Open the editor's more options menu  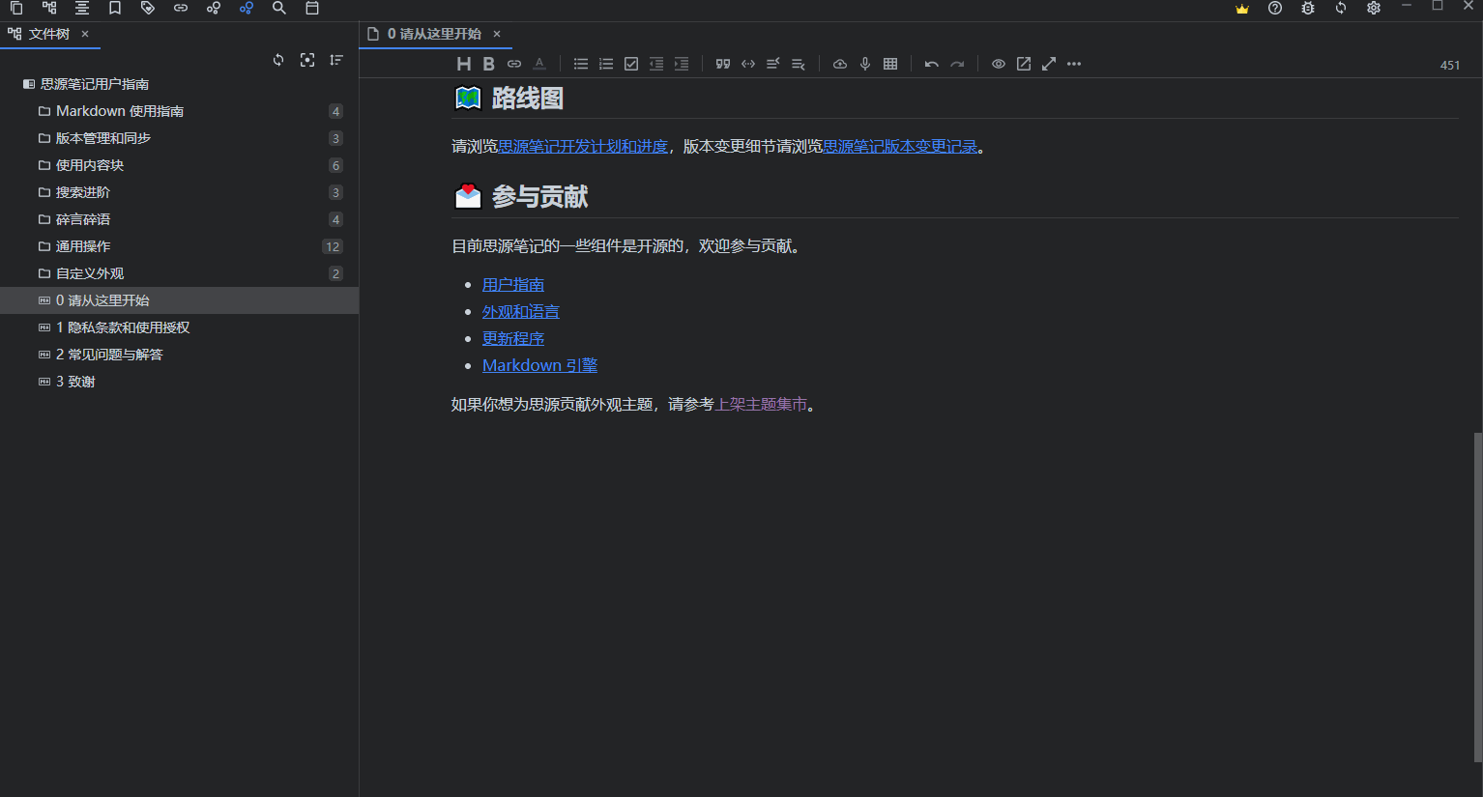click(1073, 64)
